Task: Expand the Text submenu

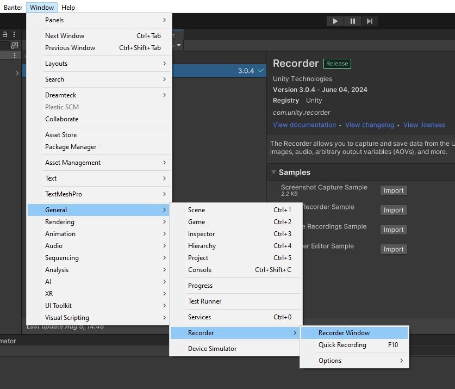Action: point(99,178)
